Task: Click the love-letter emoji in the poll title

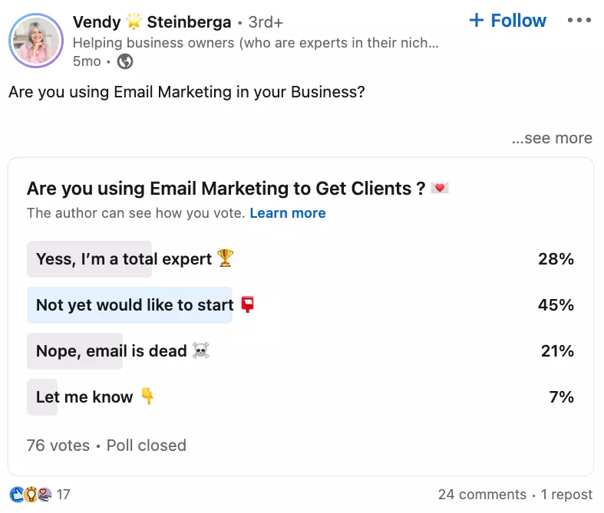Action: (x=439, y=188)
